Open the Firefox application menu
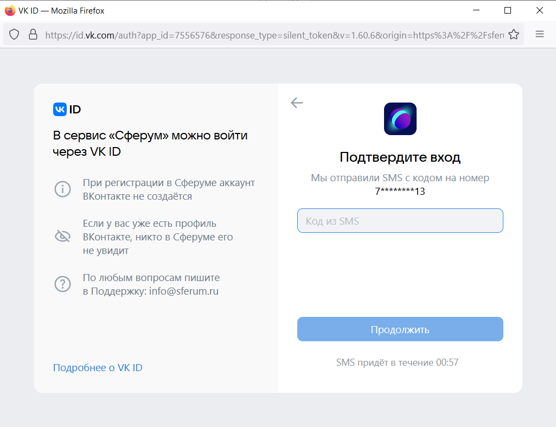 [x=540, y=34]
